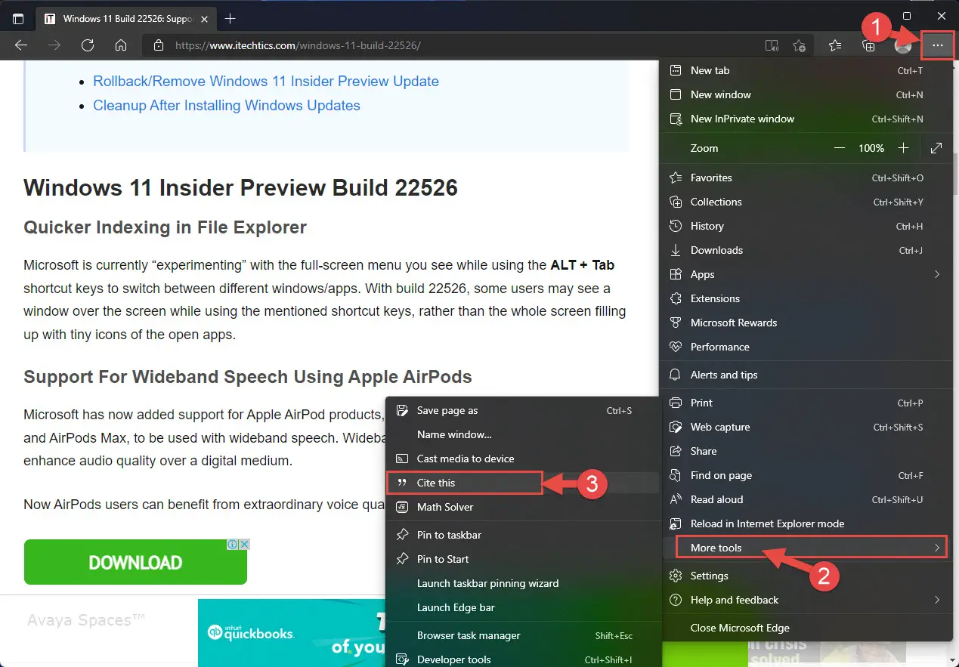959x667 pixels.
Task: Open Developer tools from submenu
Action: 523,659
